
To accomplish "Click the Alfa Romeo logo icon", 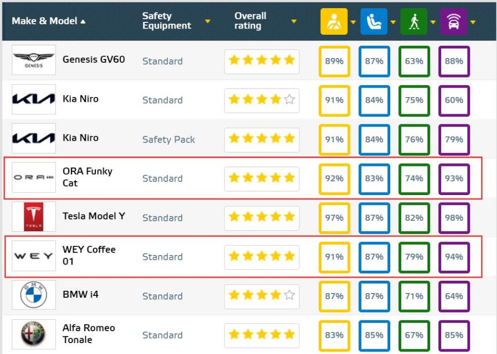I will 33,334.
